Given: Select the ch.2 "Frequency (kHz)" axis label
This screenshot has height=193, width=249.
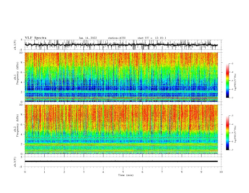Looking at the screenshot, I should (18, 125).
